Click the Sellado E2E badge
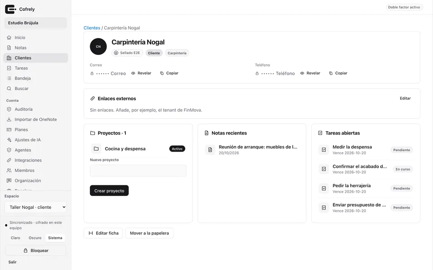The image size is (433, 270). [127, 53]
